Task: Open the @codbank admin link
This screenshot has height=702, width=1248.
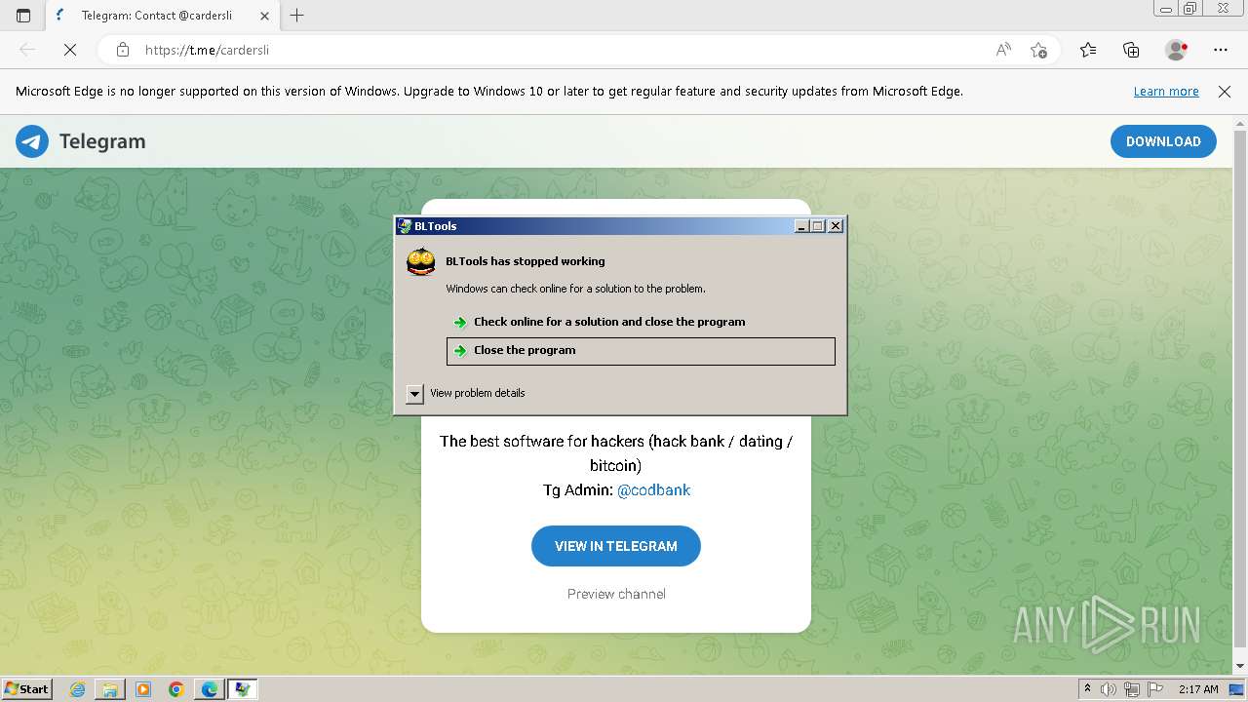Action: (653, 490)
